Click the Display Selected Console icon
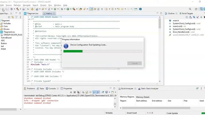This screenshot has height=115, width=205. tap(107, 92)
